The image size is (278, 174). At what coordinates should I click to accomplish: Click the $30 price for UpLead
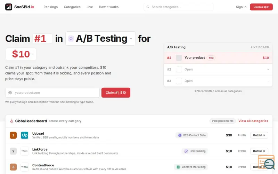(229, 135)
